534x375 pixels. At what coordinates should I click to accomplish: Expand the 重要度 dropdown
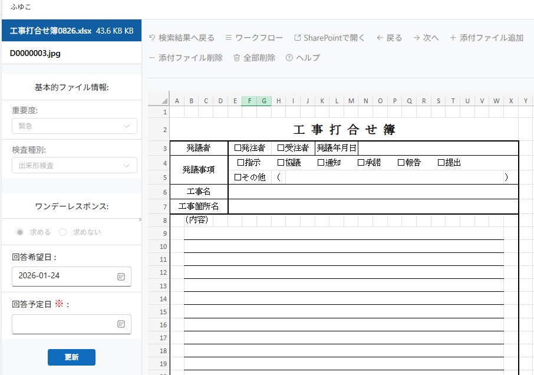126,126
